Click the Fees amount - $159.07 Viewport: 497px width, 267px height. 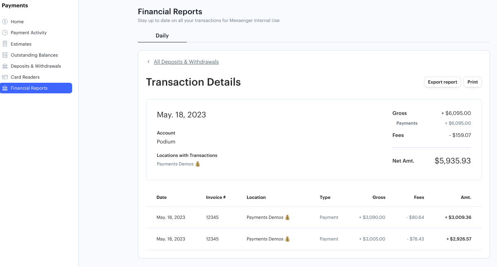[461, 135]
